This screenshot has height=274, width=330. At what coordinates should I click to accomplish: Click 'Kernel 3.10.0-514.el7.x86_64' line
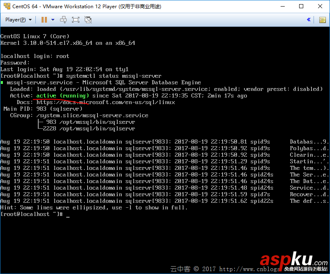click(68, 43)
